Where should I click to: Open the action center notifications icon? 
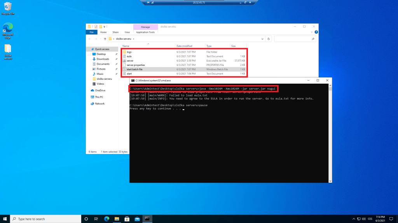coord(390,219)
